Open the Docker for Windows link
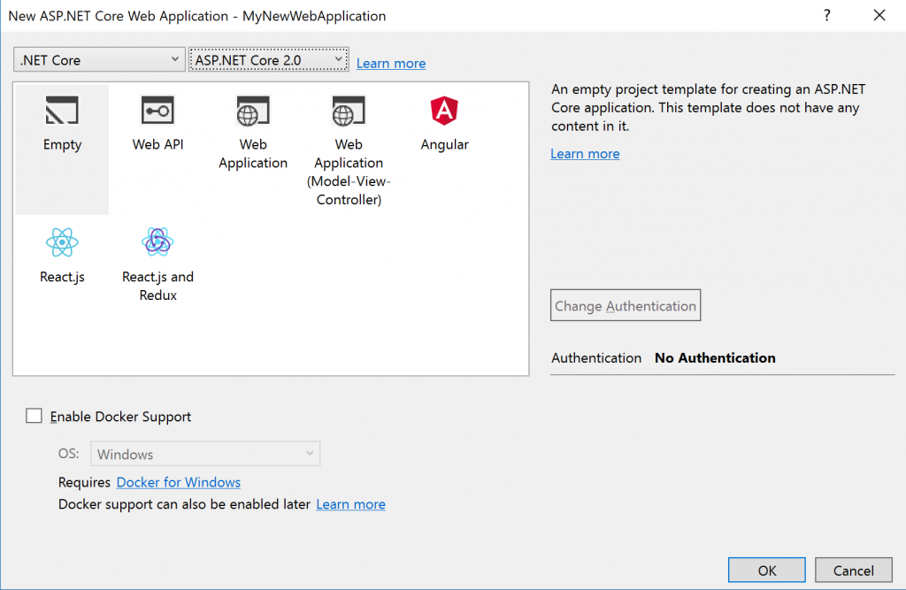The width and height of the screenshot is (906, 590). pyautogui.click(x=178, y=482)
